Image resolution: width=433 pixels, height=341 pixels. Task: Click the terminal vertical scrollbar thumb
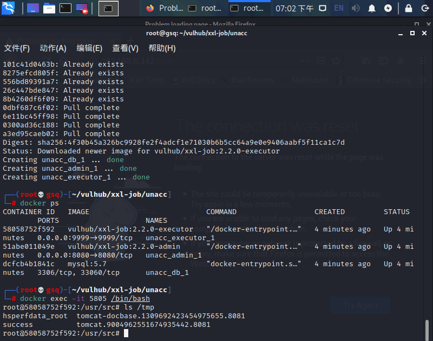[427, 330]
